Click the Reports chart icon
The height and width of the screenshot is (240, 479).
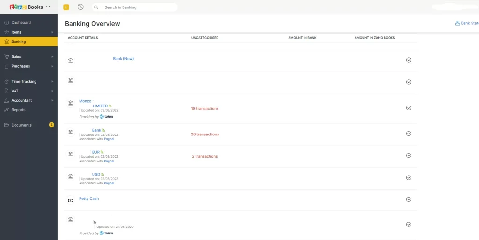7,110
